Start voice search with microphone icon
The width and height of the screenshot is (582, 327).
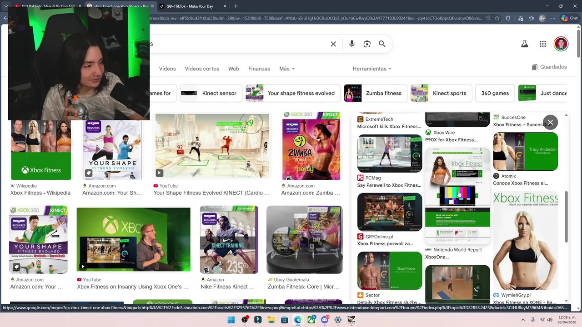[x=351, y=44]
